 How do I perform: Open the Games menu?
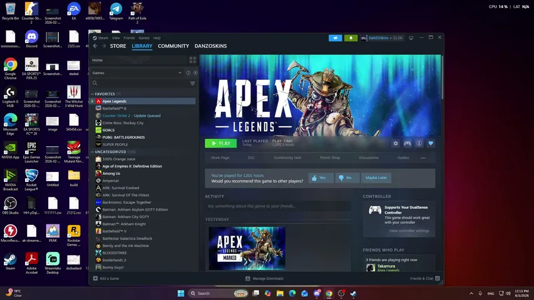(x=144, y=38)
